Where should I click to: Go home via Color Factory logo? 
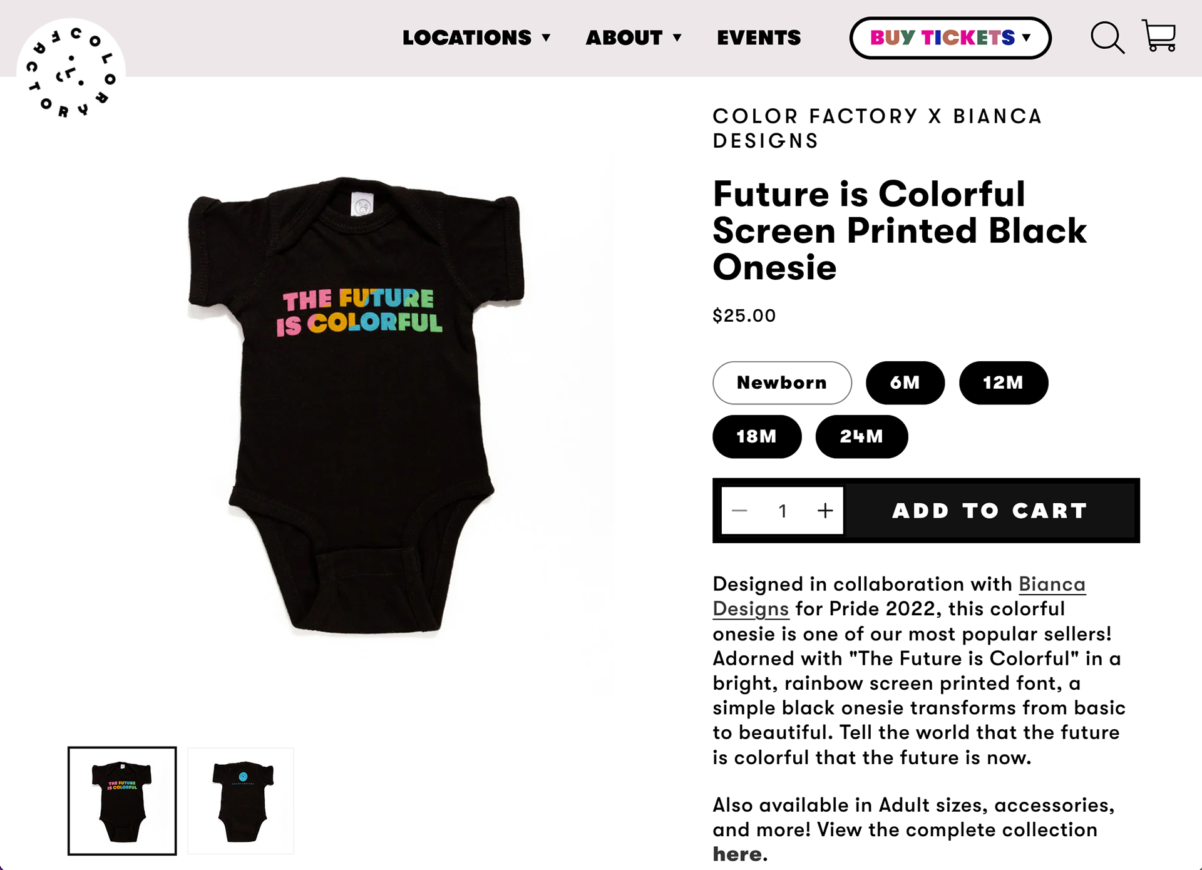(x=71, y=72)
